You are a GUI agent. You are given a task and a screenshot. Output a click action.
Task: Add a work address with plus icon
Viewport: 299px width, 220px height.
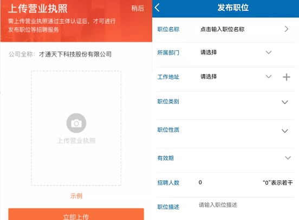pyautogui.click(x=287, y=77)
